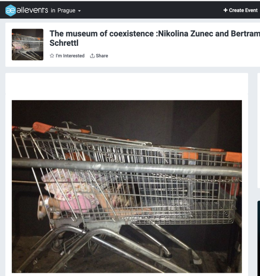Click the blank banner above the photo

tap(126, 84)
